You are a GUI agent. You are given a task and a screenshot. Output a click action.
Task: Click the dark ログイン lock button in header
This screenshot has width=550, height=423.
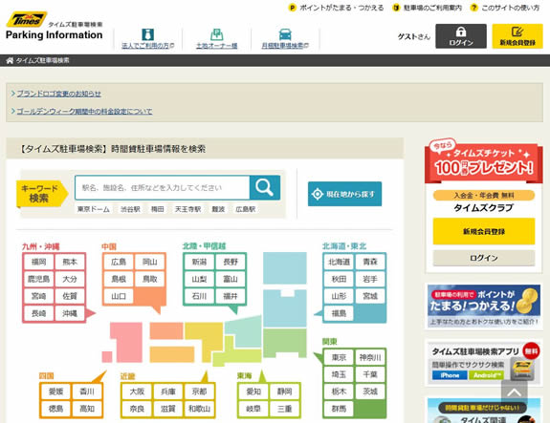461,36
